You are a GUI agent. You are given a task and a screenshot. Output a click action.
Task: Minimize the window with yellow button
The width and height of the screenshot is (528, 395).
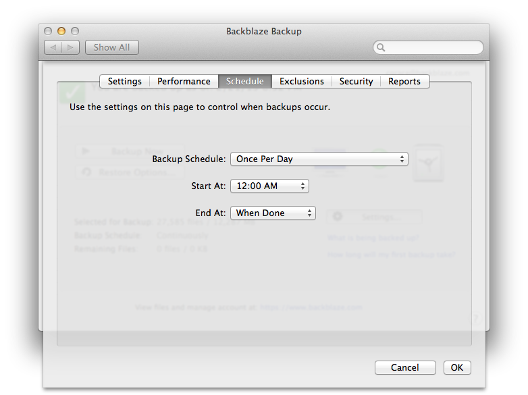pos(61,31)
